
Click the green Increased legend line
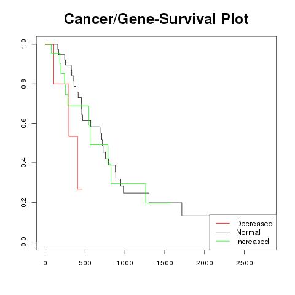click(223, 241)
